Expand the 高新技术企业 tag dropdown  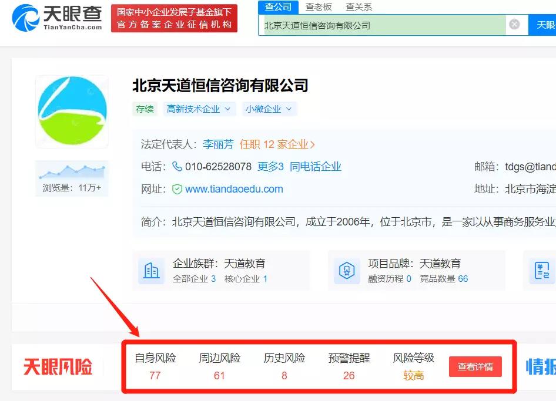pos(228,109)
